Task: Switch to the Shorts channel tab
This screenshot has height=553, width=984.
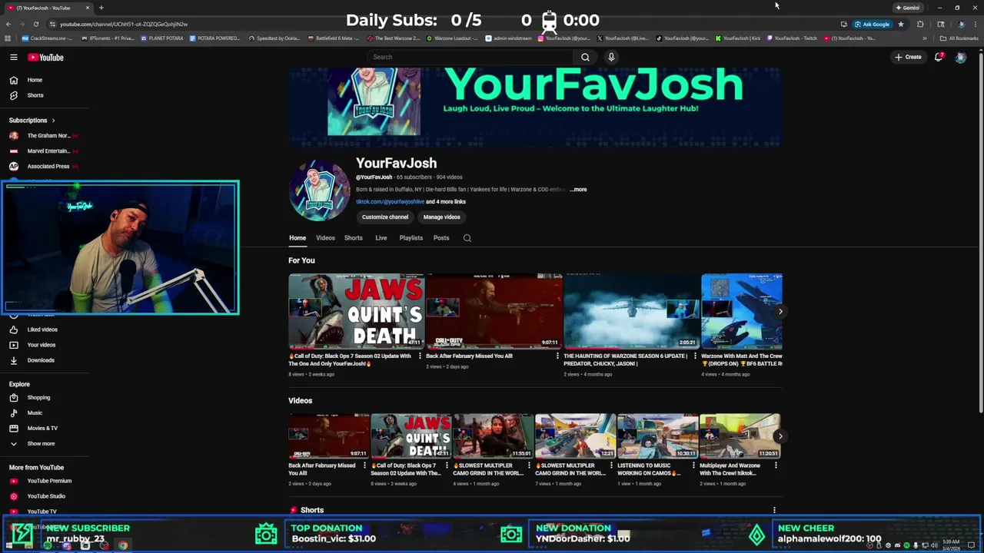Action: [x=354, y=238]
